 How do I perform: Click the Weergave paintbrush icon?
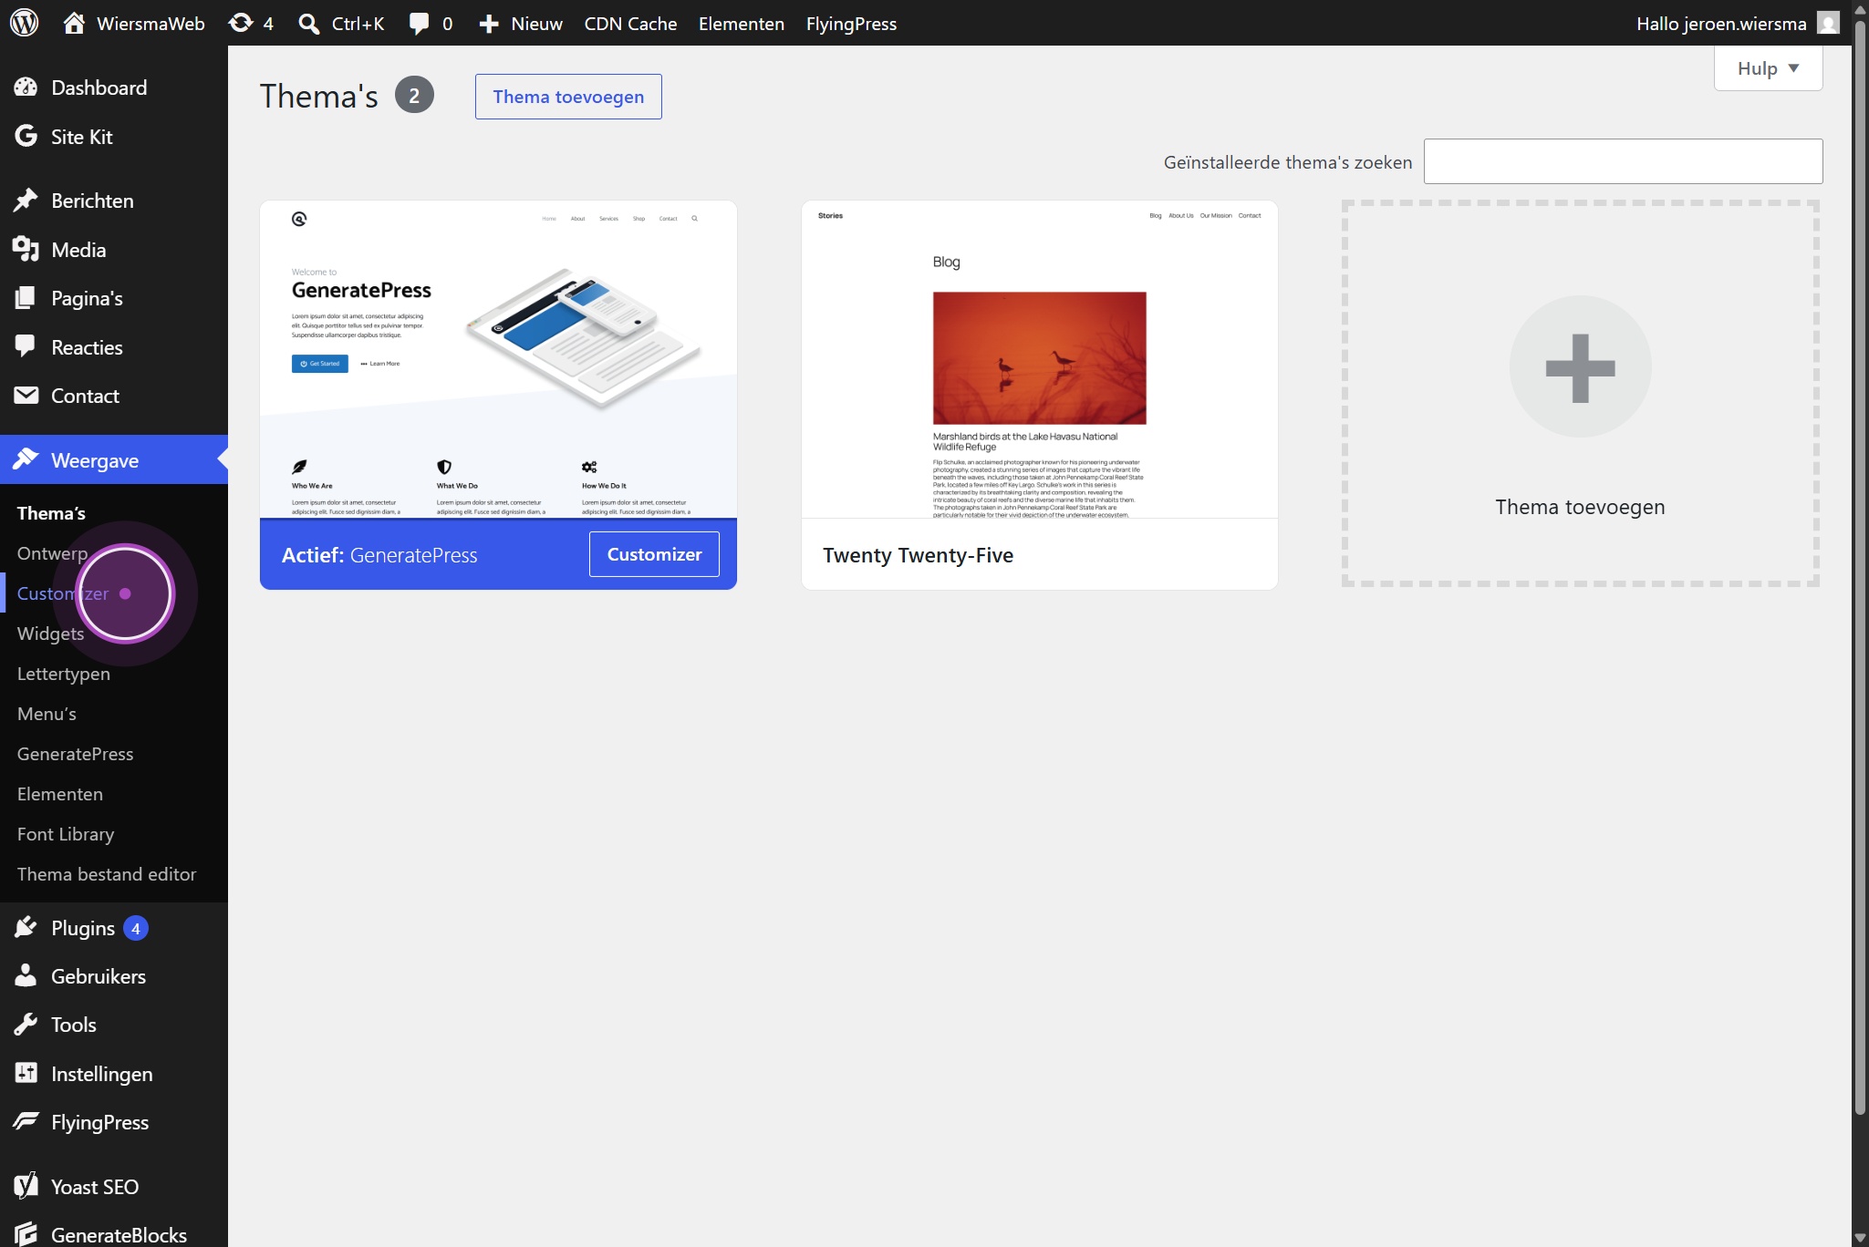[26, 459]
